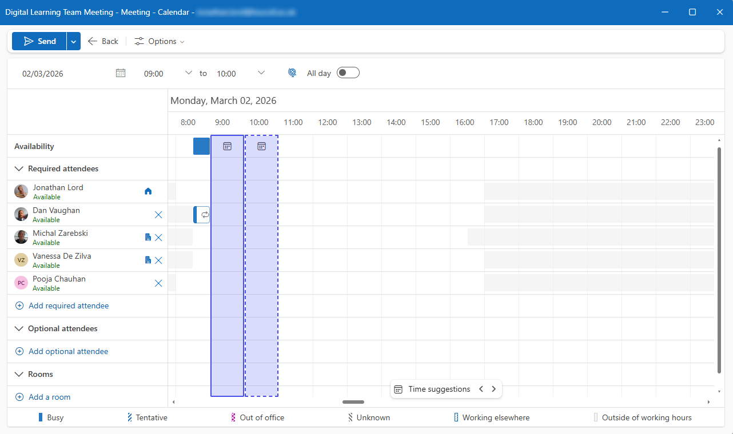Collapse the Optional attendees section
Viewport: 733px width, 434px height.
(19, 329)
